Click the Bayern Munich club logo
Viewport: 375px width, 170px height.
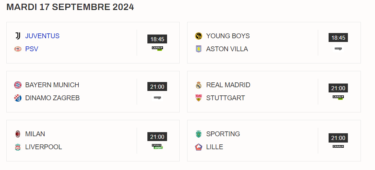tap(18, 85)
